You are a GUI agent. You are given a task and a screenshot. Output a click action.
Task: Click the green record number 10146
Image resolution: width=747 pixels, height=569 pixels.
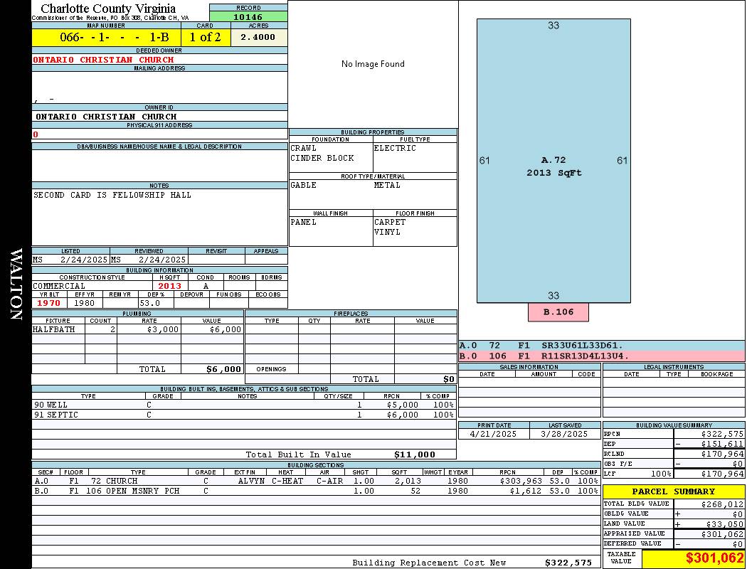pyautogui.click(x=248, y=17)
